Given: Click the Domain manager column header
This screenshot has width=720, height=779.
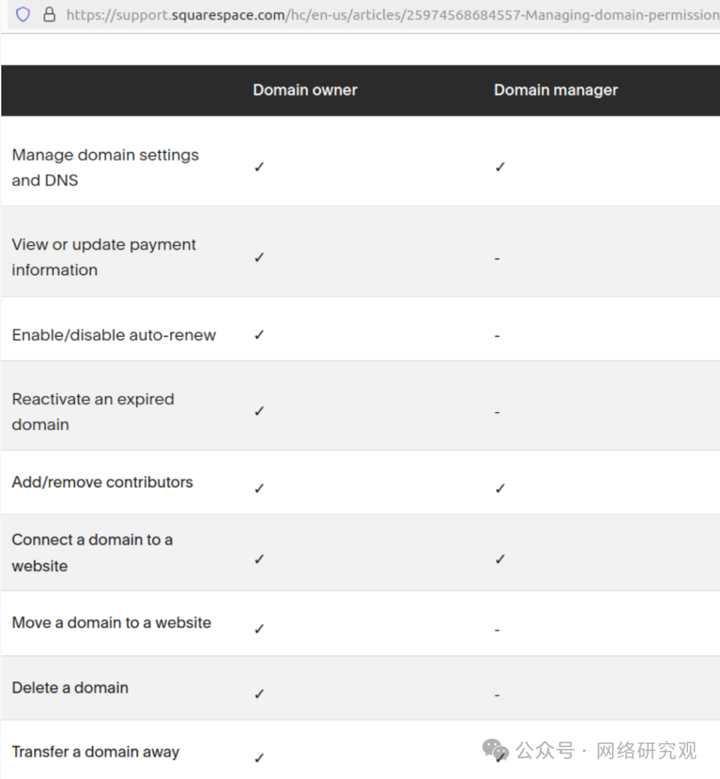Looking at the screenshot, I should 555,90.
